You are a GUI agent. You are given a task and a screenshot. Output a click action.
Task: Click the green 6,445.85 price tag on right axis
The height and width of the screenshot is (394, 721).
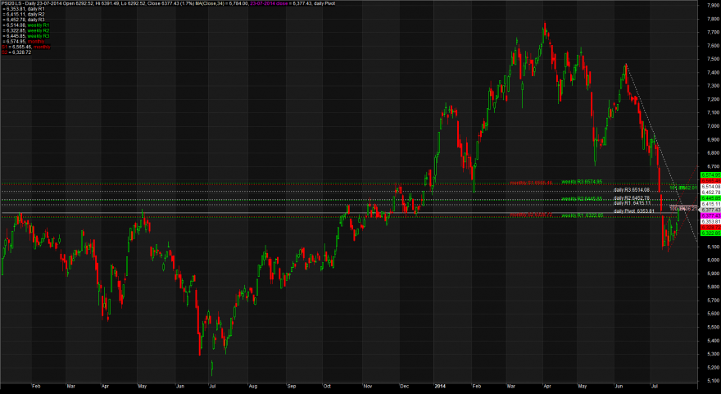(x=710, y=197)
